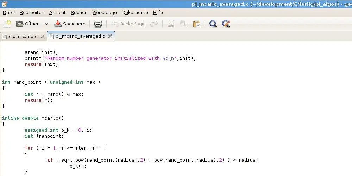Screen dimensions: 352x176
Task: Click the Rückgängig undo button
Action: tap(128, 24)
